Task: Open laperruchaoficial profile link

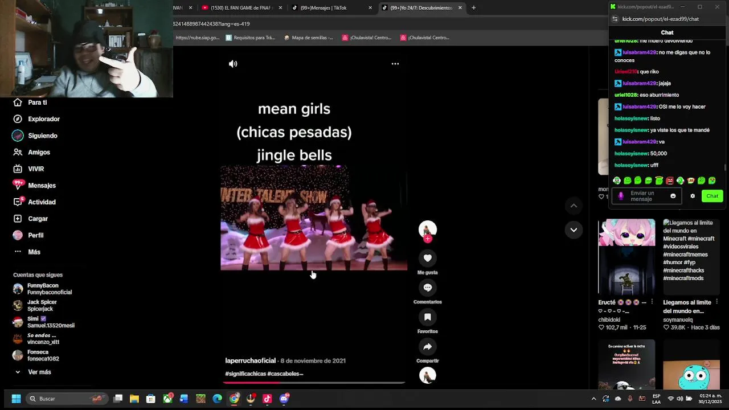Action: tap(250, 361)
